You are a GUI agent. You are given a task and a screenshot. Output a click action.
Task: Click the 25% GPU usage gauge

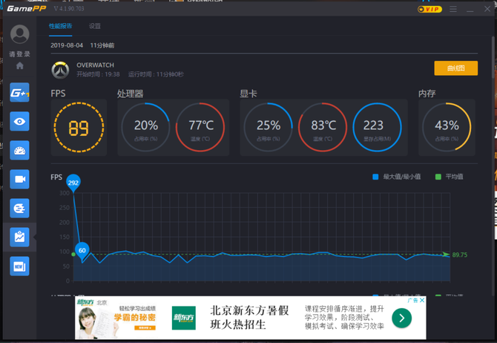point(268,127)
